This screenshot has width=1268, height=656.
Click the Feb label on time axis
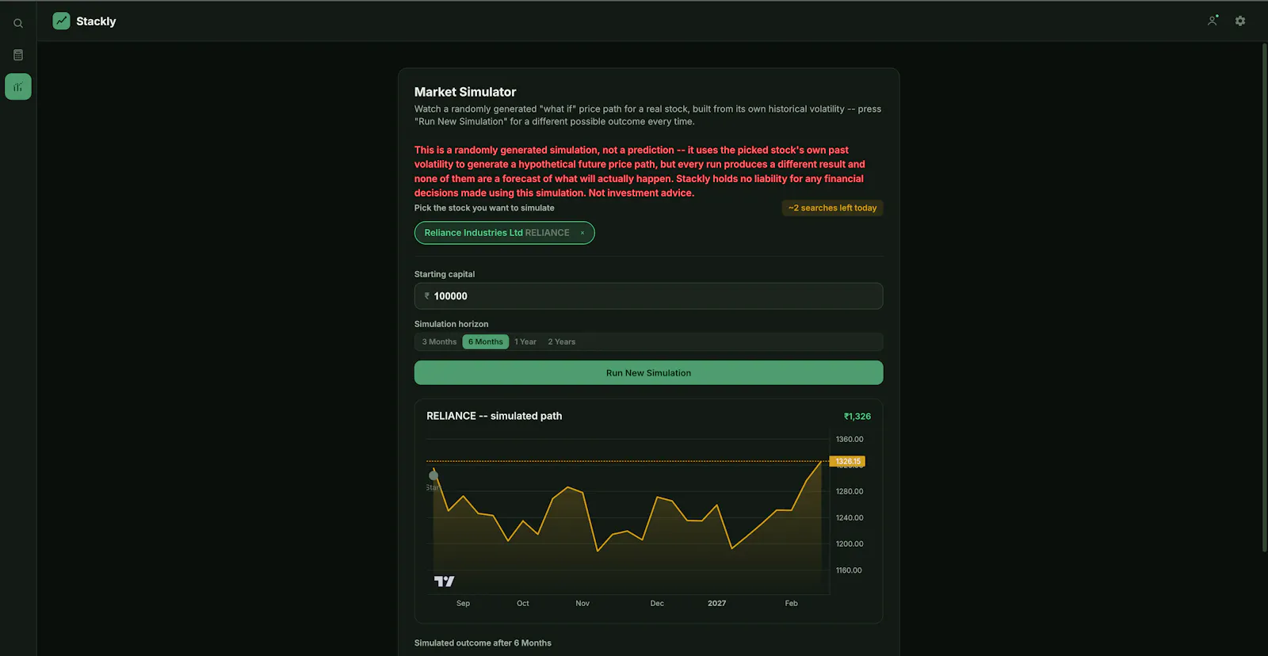tap(792, 604)
